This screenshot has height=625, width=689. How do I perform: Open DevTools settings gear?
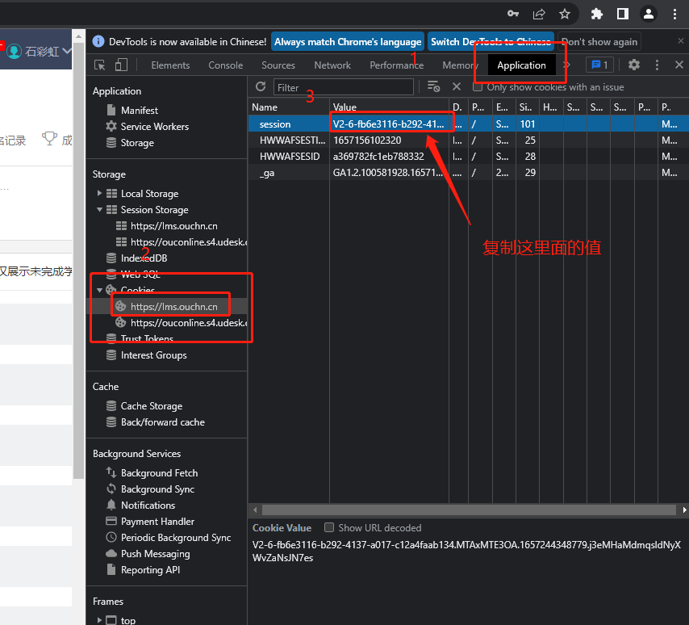(x=633, y=65)
